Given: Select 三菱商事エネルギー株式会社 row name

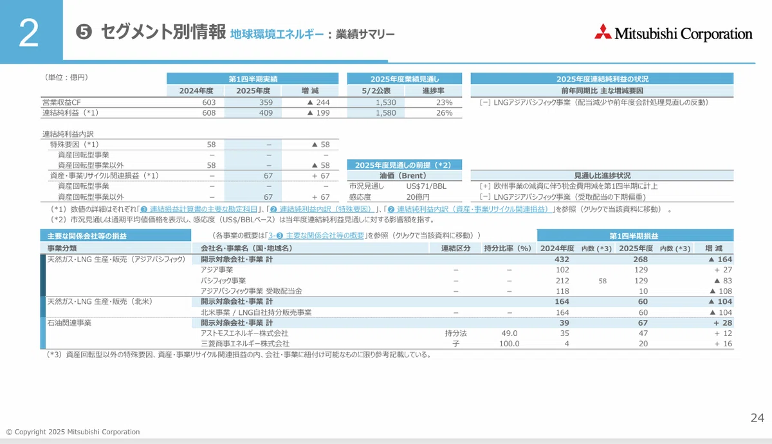Looking at the screenshot, I should pos(244,344).
